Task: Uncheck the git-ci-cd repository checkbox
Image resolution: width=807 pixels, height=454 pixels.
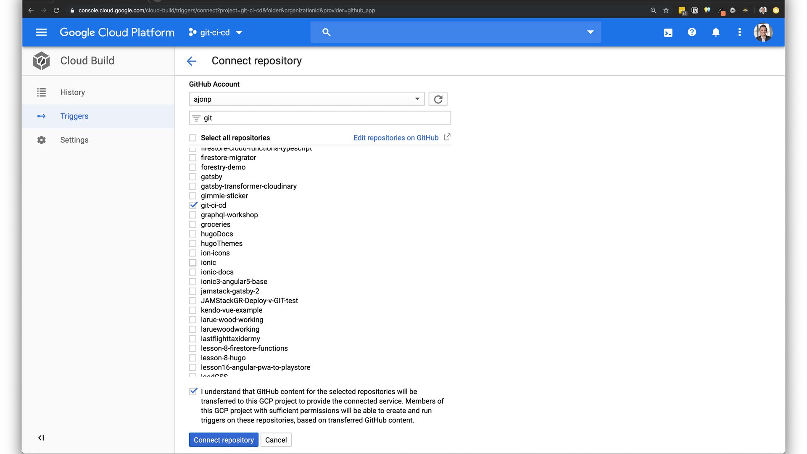Action: point(193,205)
